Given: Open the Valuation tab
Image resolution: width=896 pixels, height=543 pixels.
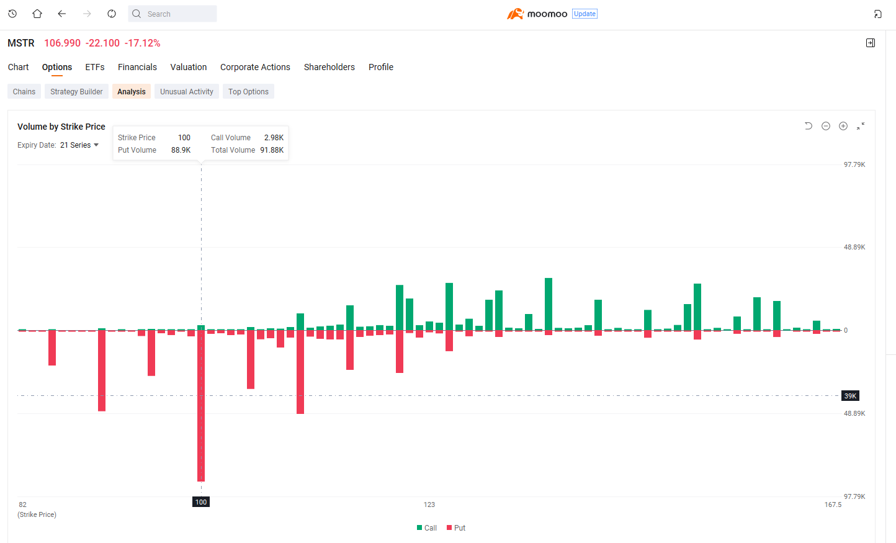Looking at the screenshot, I should (189, 67).
